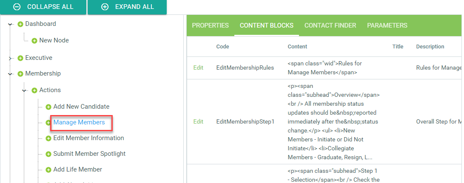This screenshot has height=183, width=464.
Task: Click the plus icon next to Membership
Action: [x=20, y=74]
